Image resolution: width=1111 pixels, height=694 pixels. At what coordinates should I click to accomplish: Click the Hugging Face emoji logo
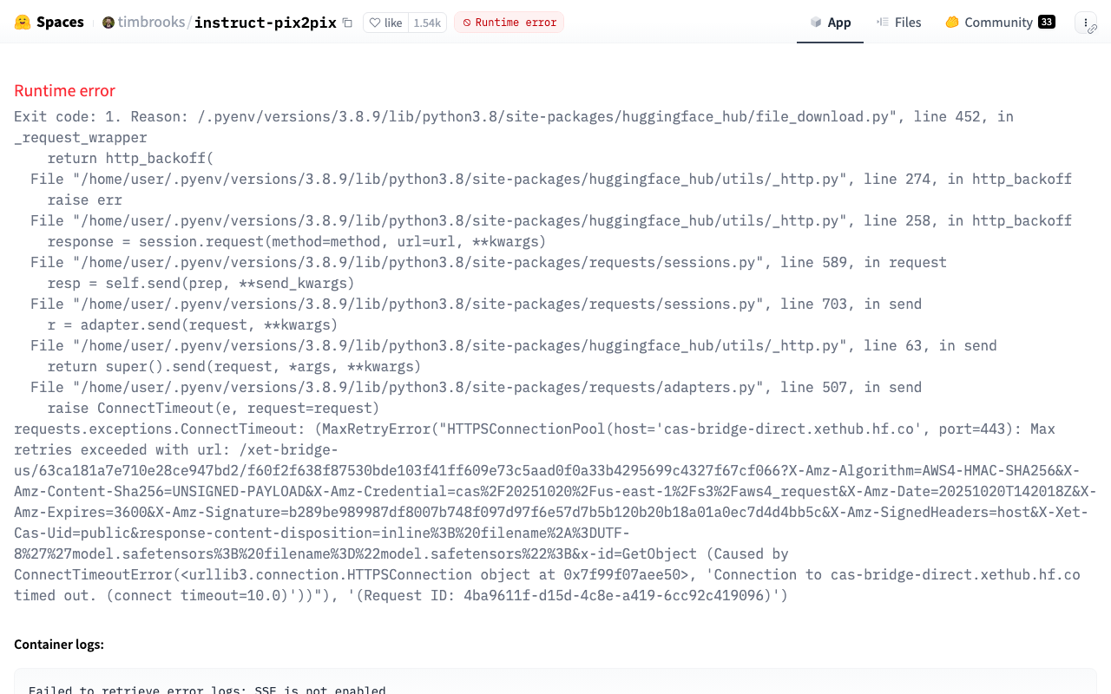click(x=23, y=23)
